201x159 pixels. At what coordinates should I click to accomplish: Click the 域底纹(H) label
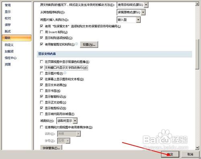click(x=47, y=121)
